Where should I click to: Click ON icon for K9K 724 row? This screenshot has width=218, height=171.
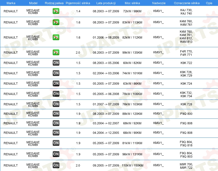pos(56,84)
